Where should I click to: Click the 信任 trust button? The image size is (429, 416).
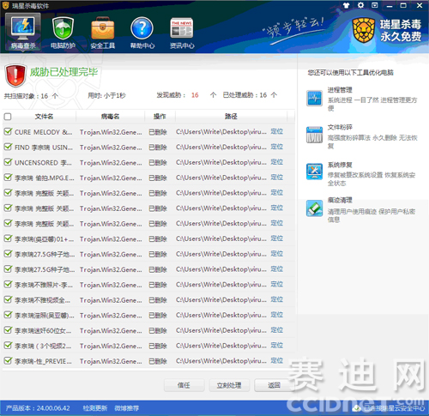click(184, 385)
